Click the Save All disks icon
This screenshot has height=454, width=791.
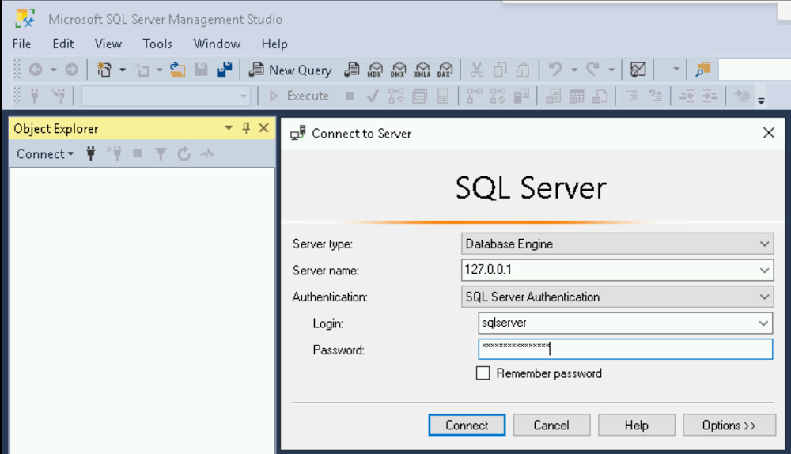pyautogui.click(x=224, y=70)
